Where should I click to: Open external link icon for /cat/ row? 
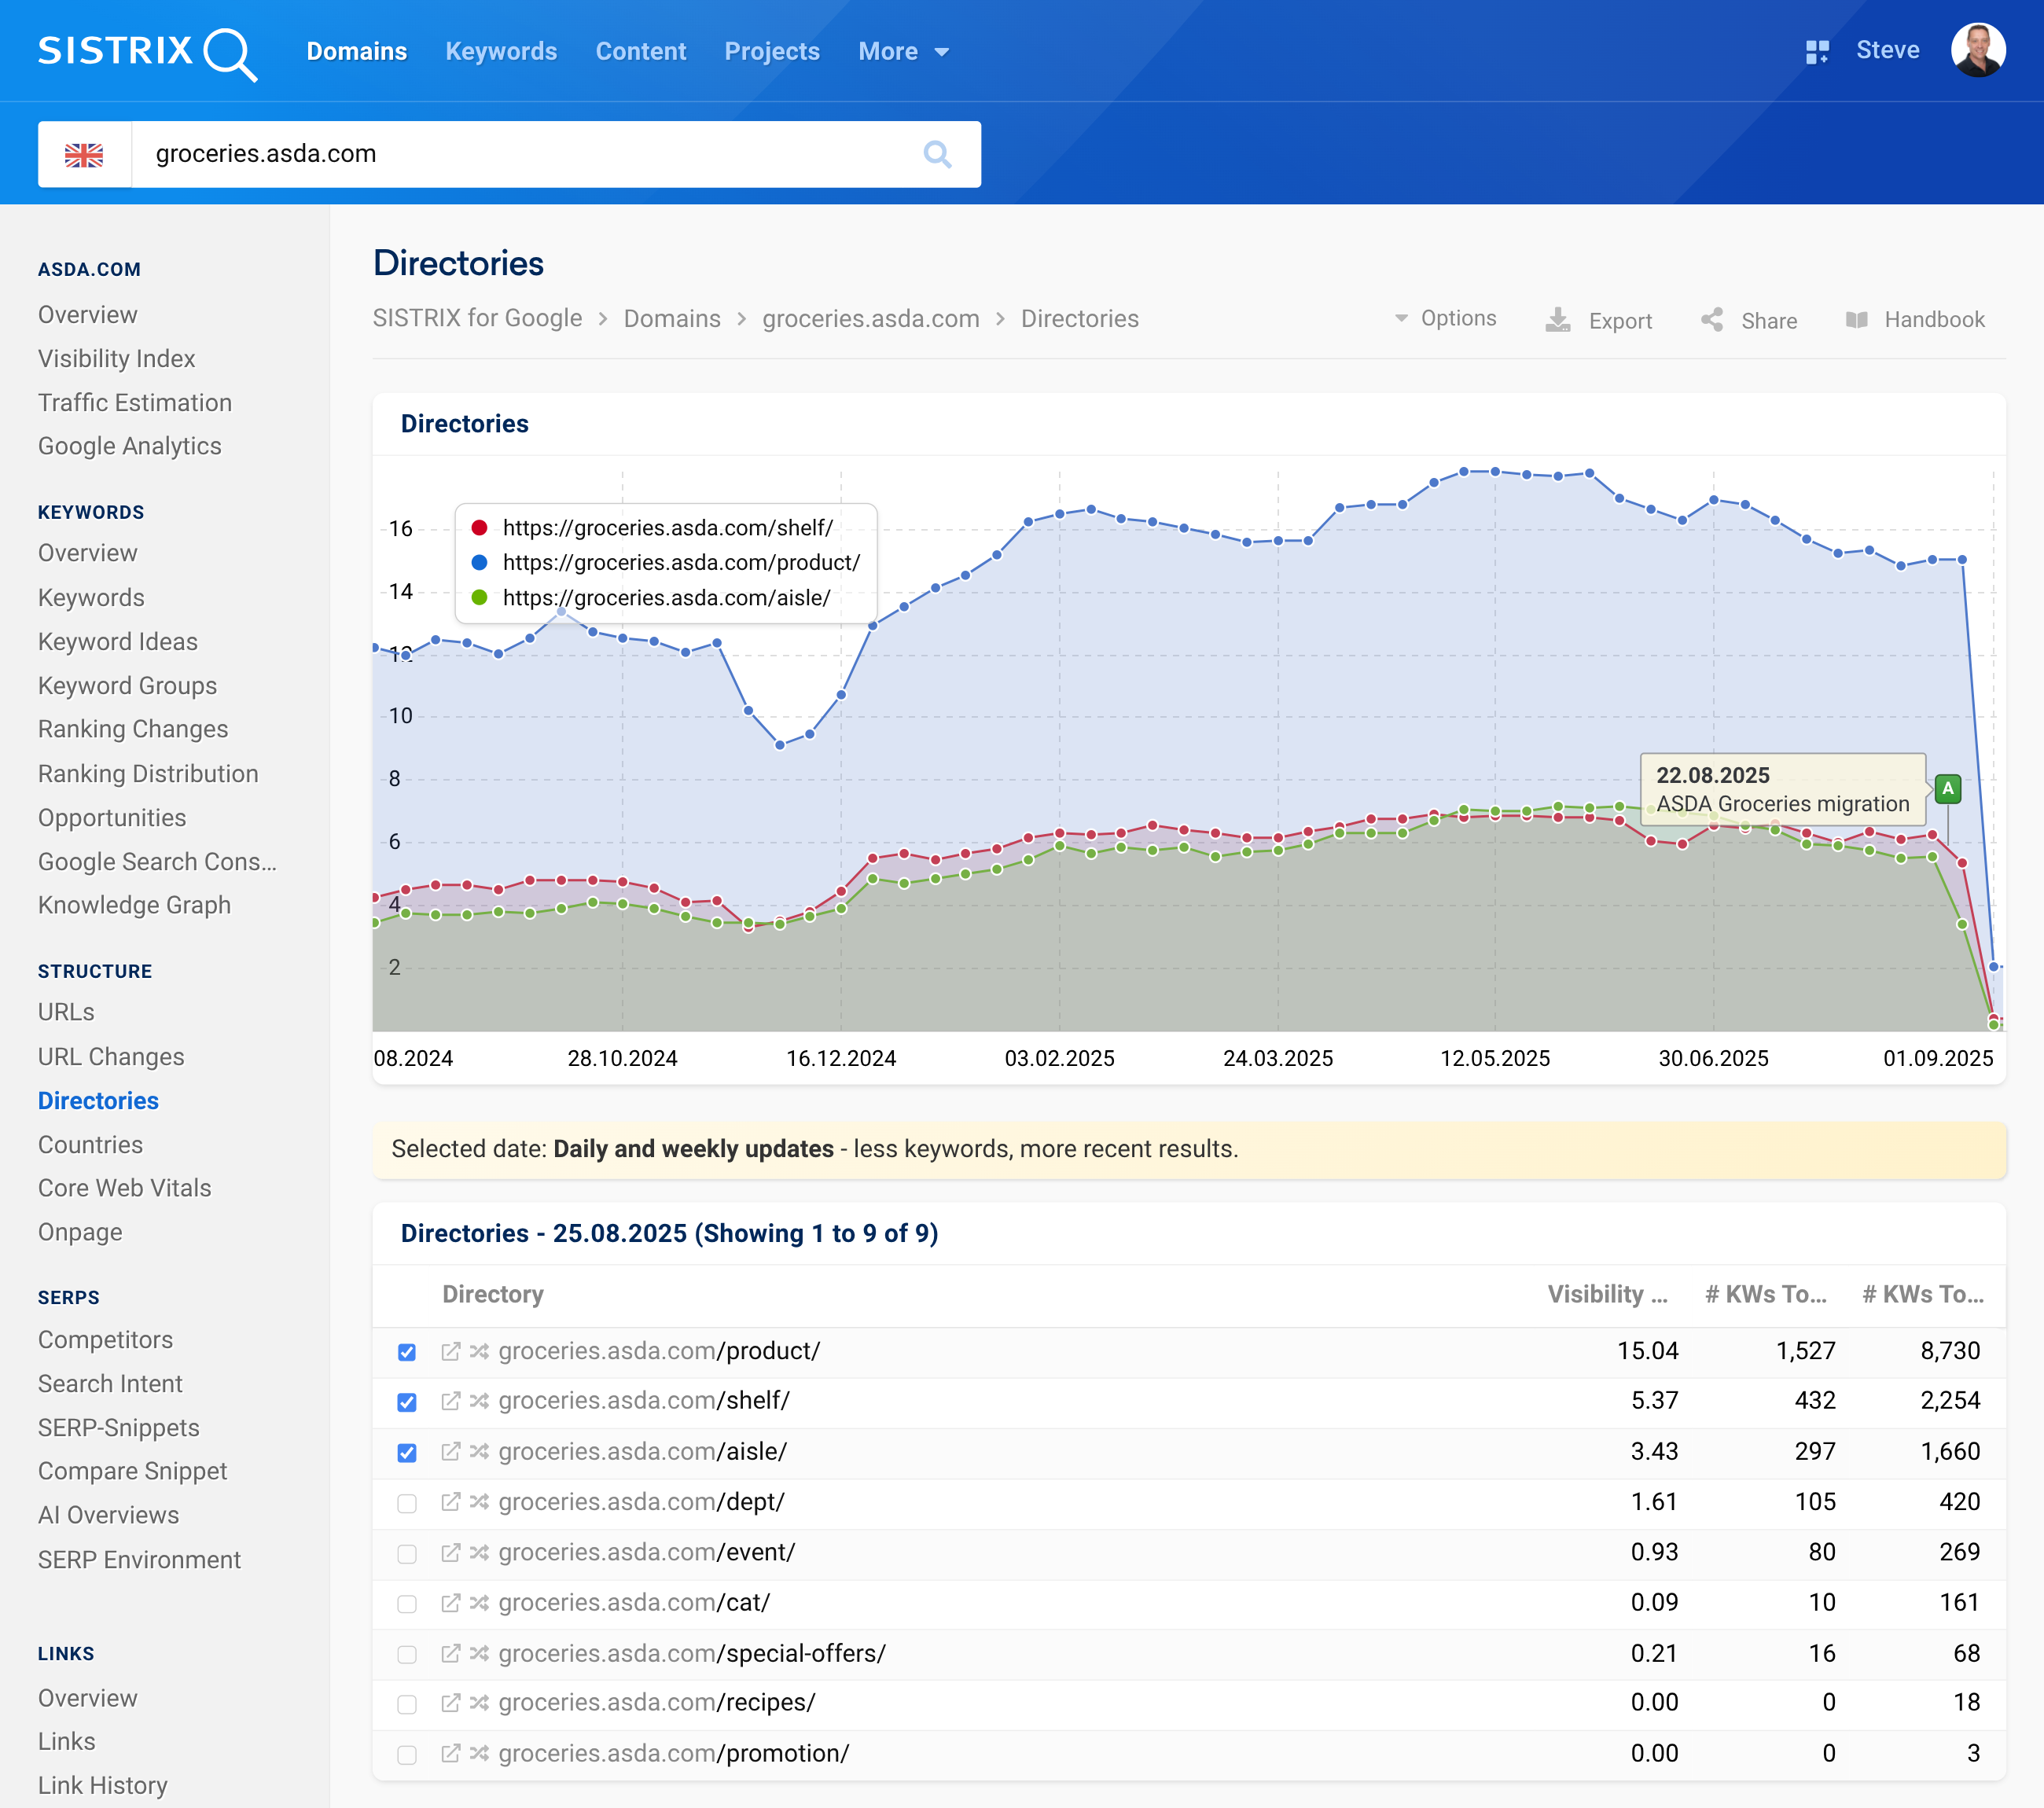pos(451,1603)
